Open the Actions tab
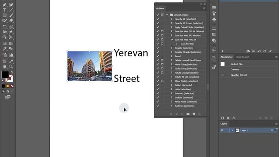 point(160,8)
